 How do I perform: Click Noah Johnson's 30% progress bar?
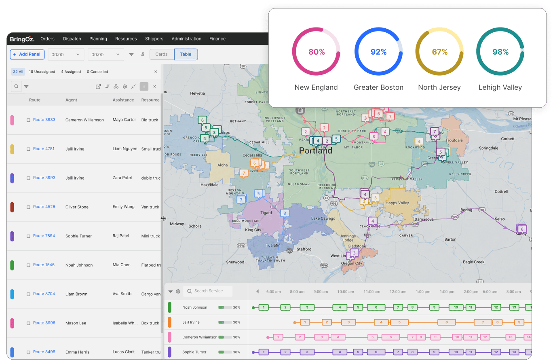point(225,307)
